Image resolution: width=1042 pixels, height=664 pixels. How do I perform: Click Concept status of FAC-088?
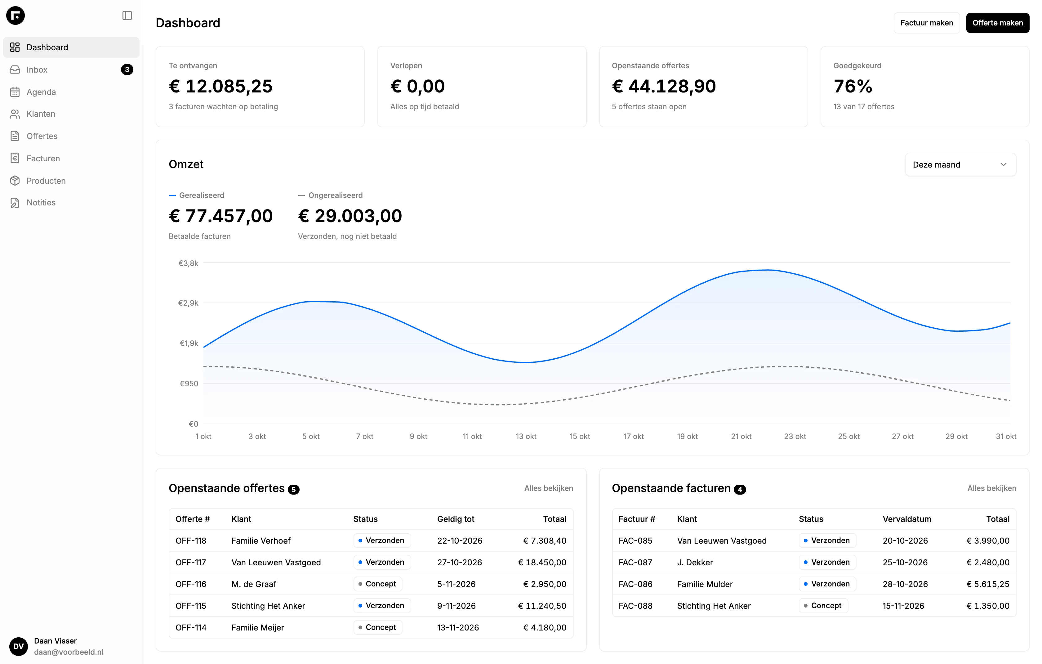823,606
